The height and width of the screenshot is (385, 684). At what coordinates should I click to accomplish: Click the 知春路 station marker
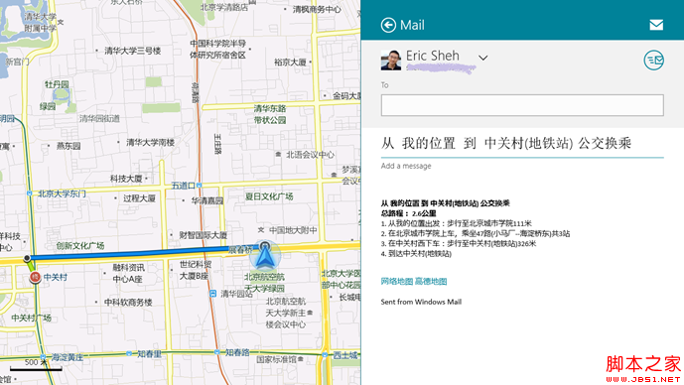(216, 352)
